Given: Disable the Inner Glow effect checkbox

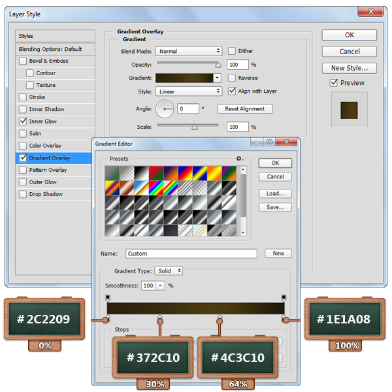Looking at the screenshot, I should click(x=24, y=122).
